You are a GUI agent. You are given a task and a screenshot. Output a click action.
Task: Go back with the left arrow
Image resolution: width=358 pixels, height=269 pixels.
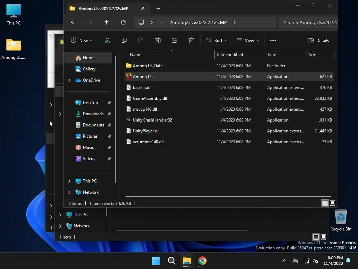tap(73, 22)
